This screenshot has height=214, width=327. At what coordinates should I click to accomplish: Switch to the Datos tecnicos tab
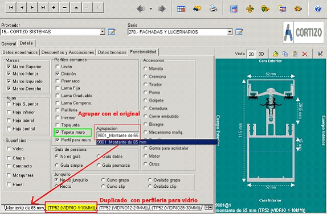pyautogui.click(x=112, y=52)
